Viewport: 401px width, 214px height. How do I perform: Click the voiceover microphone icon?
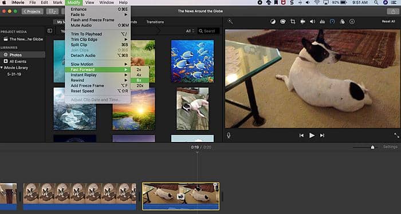(x=229, y=136)
